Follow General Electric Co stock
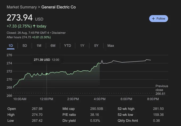This screenshot has height=126, width=181. 159,19
